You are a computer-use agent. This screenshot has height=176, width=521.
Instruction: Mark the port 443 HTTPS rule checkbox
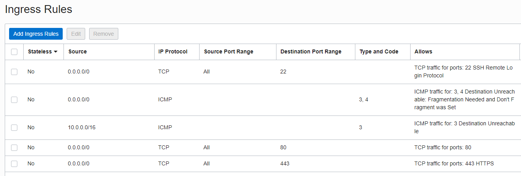coord(14,164)
